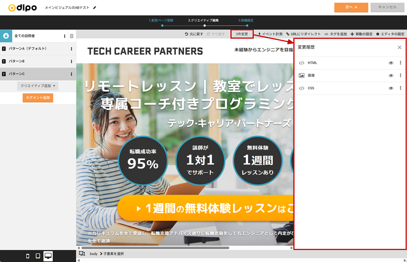Click the 転職成功率 95% badge
Image resolution: width=407 pixels, height=262 pixels.
click(x=143, y=160)
